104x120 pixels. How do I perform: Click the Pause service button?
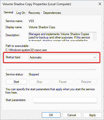63,82
